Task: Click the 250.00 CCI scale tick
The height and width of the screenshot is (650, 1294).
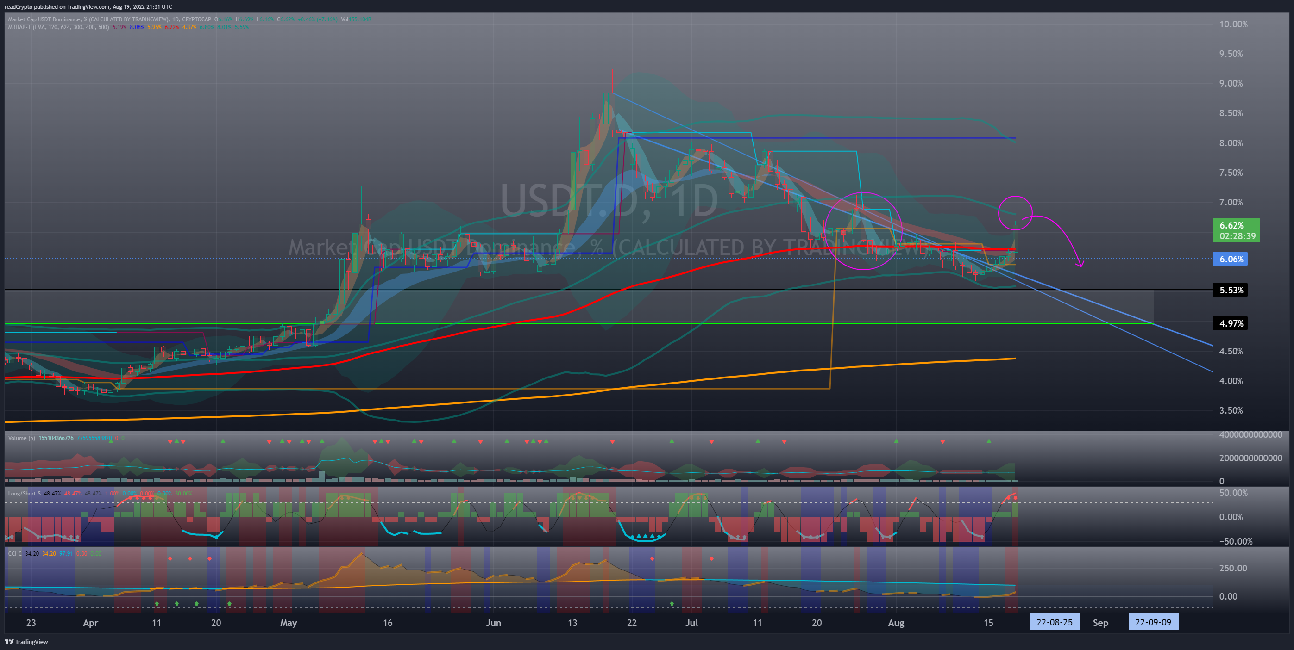Action: (1233, 568)
